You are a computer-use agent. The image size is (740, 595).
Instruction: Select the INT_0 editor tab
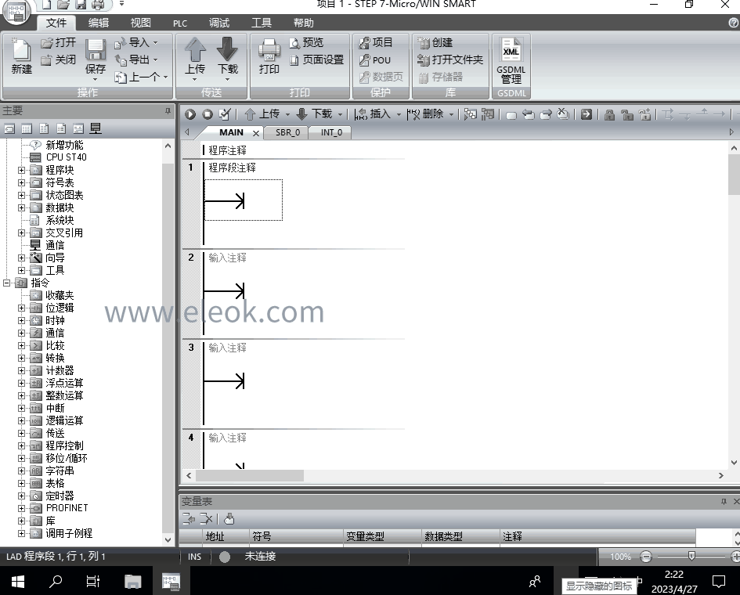point(332,132)
